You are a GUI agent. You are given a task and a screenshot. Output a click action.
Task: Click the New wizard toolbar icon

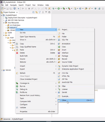[x=2, y=8]
